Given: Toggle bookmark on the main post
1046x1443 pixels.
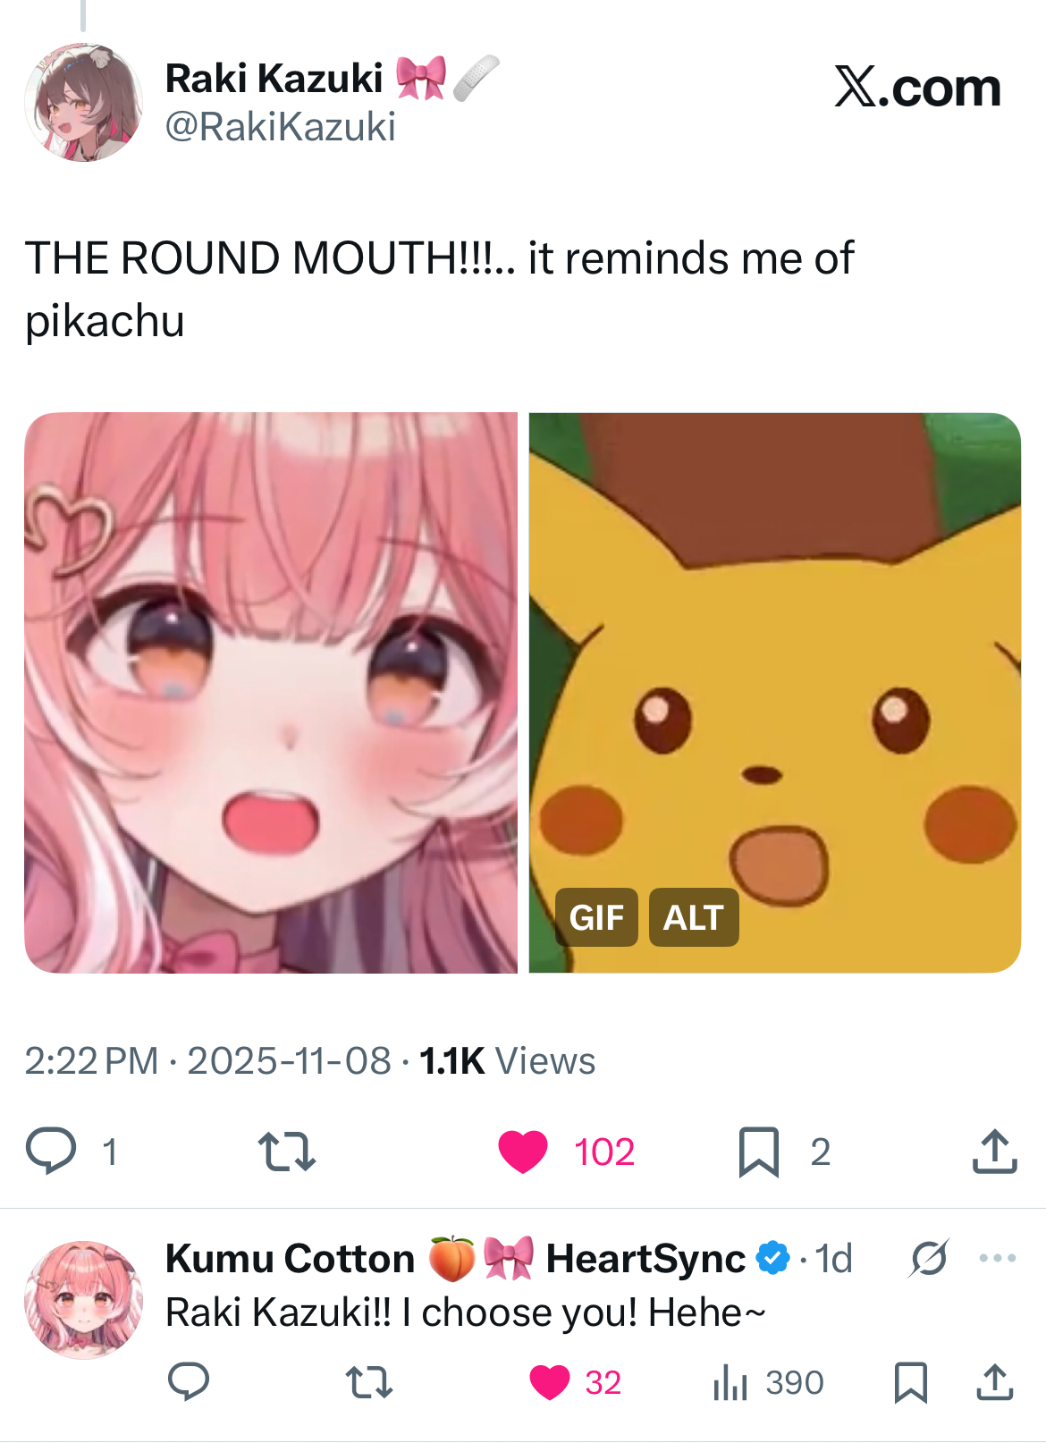Looking at the screenshot, I should [x=759, y=1152].
